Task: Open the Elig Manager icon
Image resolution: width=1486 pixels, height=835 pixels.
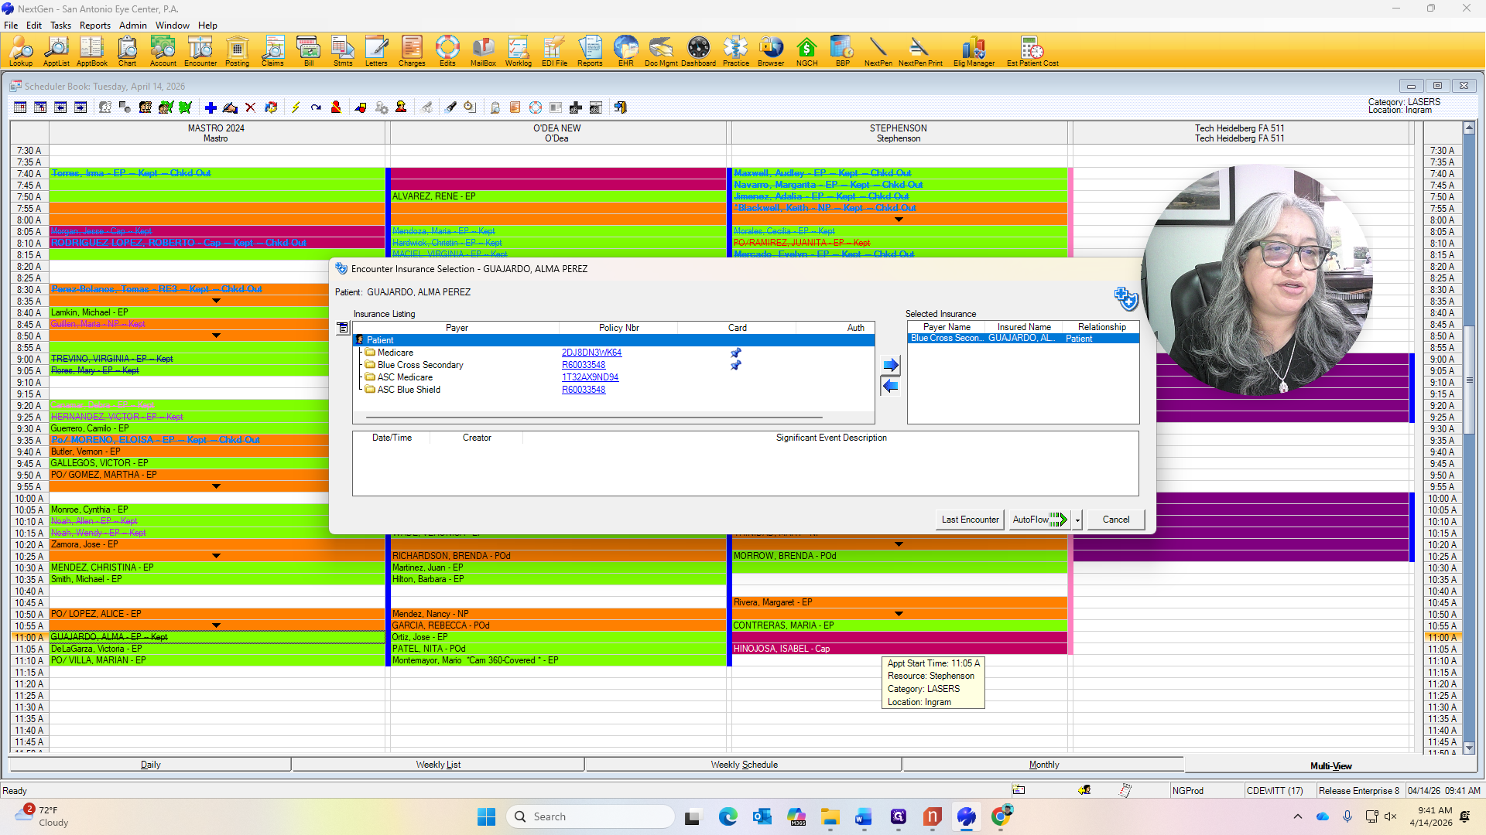Action: 974,51
